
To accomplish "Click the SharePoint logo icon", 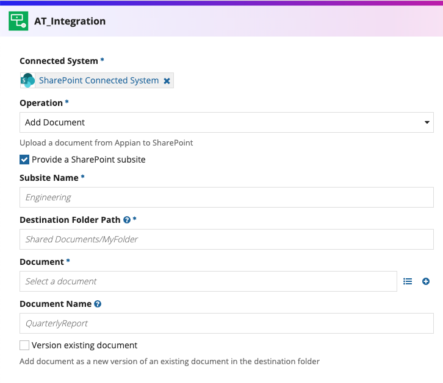I will 27,80.
